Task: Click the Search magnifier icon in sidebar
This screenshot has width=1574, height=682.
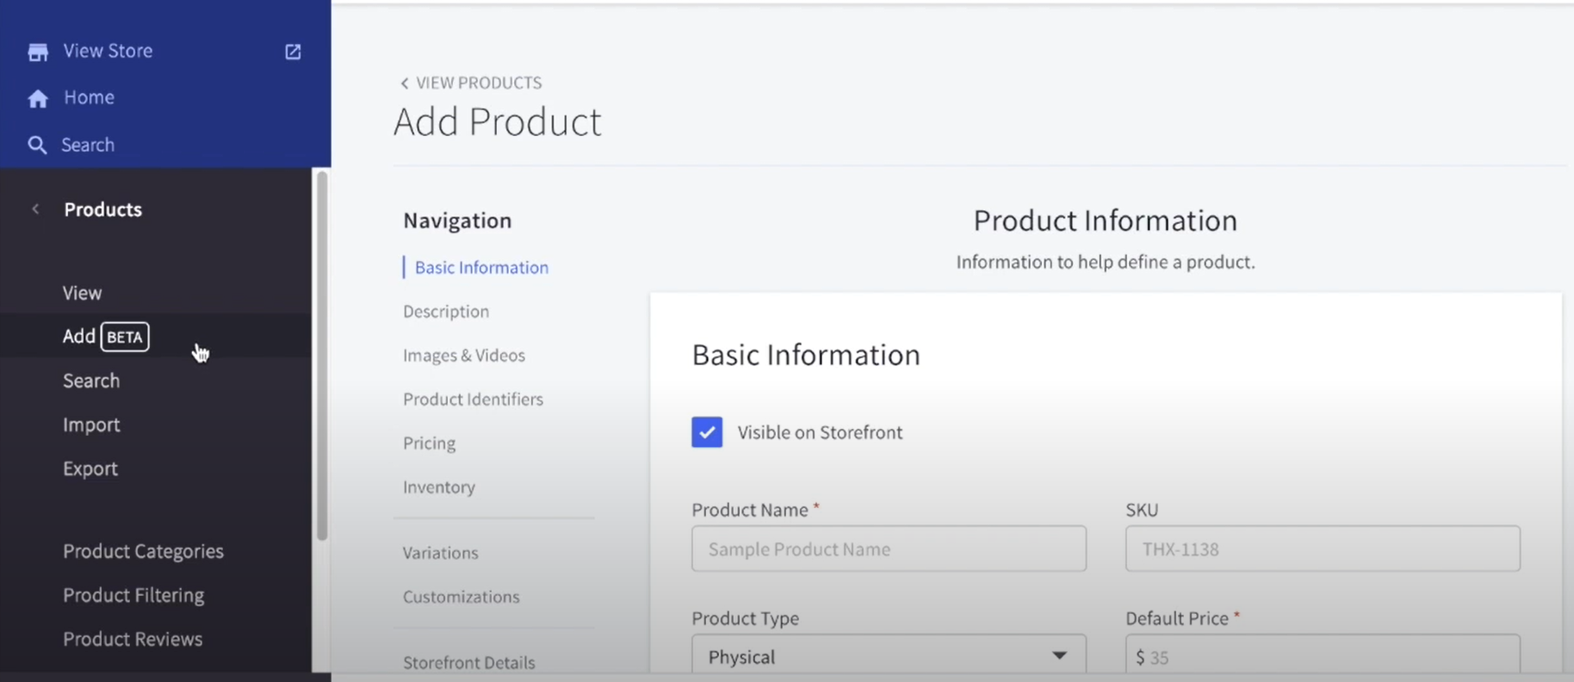Action: [x=37, y=145]
